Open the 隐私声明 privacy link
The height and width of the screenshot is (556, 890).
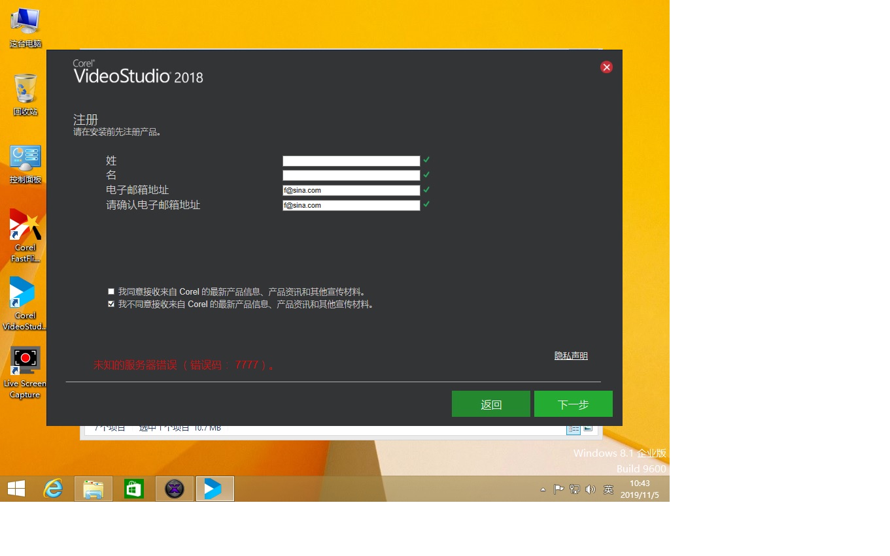pos(571,356)
